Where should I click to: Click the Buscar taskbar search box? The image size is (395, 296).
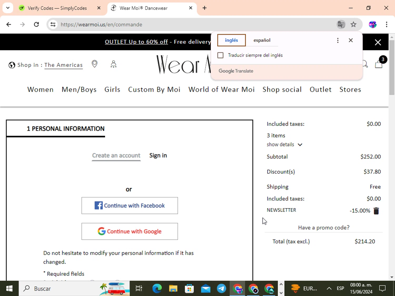click(74, 289)
